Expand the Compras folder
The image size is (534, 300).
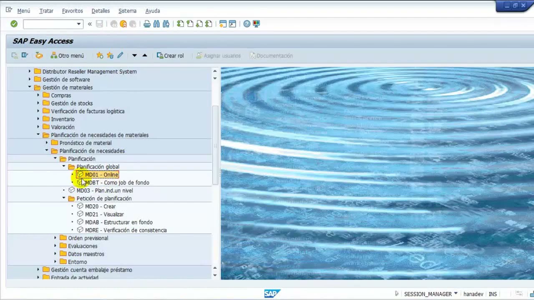coord(38,95)
